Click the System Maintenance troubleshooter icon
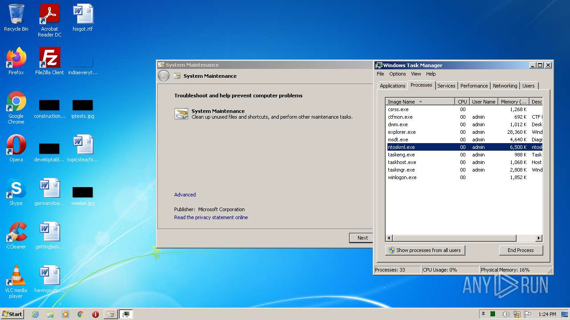Image resolution: width=570 pixels, height=320 pixels. tap(181, 114)
